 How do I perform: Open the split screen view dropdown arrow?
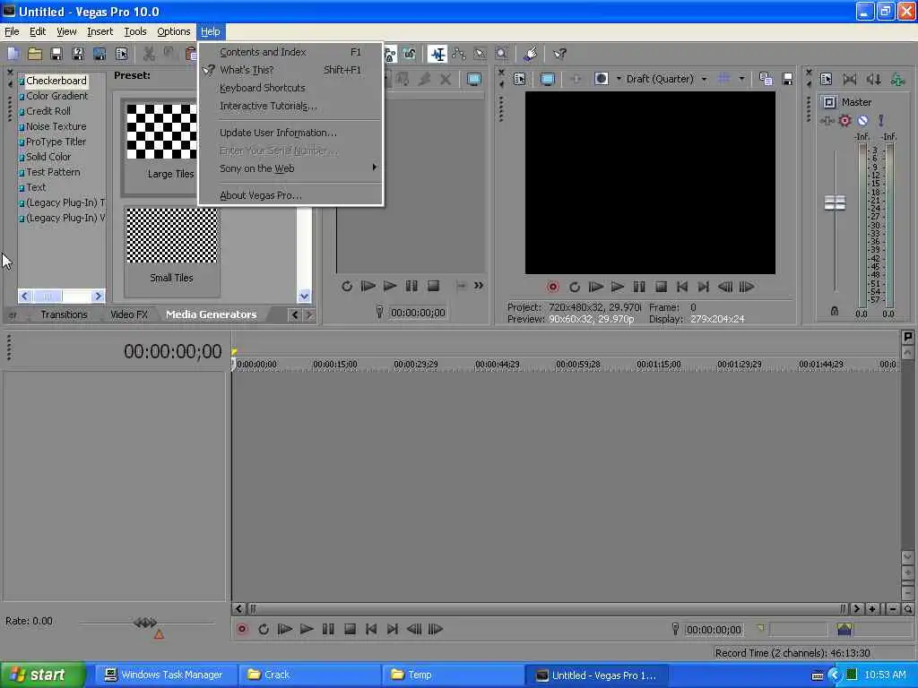click(619, 79)
